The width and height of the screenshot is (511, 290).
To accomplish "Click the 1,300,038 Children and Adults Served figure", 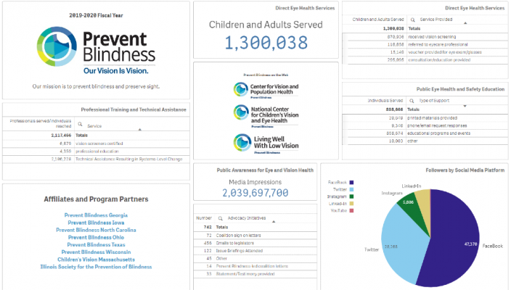I will click(x=266, y=43).
